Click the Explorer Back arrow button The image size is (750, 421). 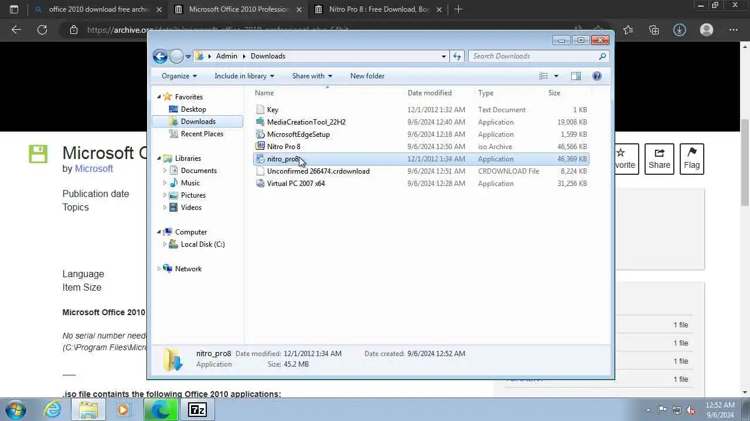coord(160,56)
